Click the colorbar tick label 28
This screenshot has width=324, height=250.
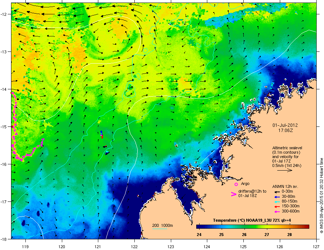point(289,235)
